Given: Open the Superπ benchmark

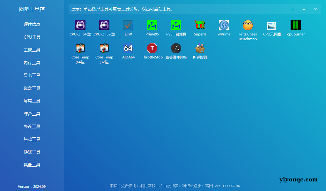Looking at the screenshot, I should pos(200,26).
